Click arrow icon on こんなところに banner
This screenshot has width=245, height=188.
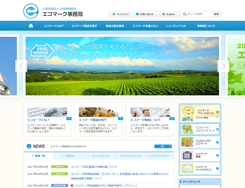[217, 142]
